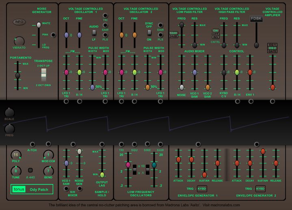Click the POLY voices knob

(x=16, y=155)
